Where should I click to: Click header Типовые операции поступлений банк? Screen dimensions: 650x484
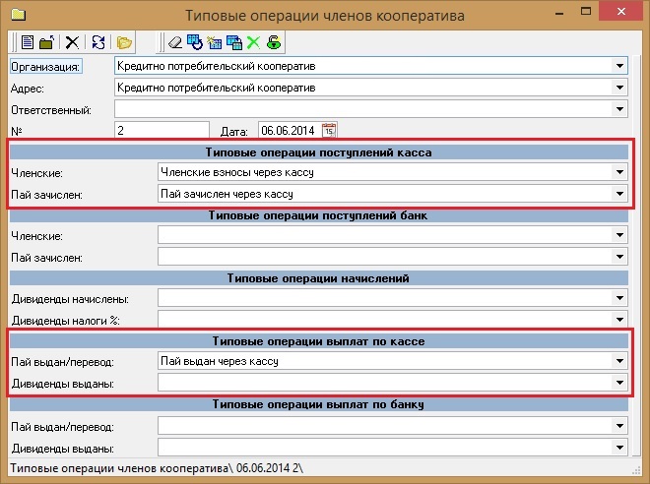[x=317, y=215]
